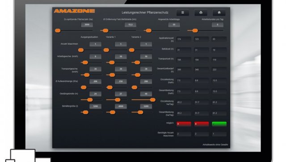Click Gestängebreite slider handle for Variante 2
Image resolution: width=286 pixels, height=162 pixels.
(153, 100)
